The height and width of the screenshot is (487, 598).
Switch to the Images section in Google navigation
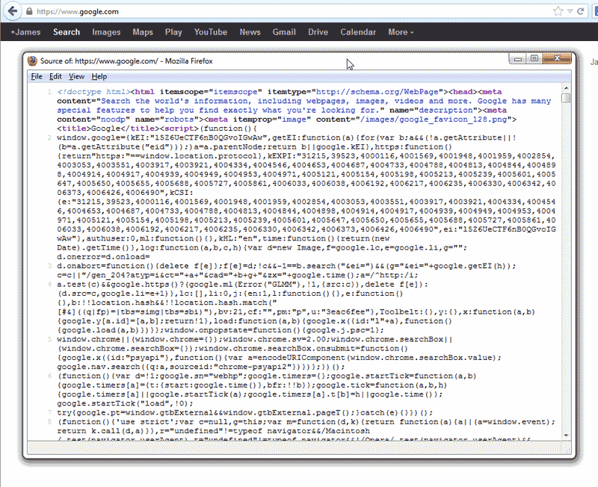coord(106,32)
